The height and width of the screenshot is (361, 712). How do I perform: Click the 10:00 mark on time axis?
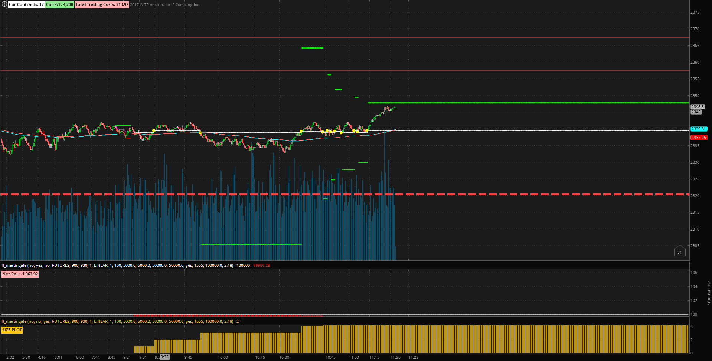tap(223, 357)
